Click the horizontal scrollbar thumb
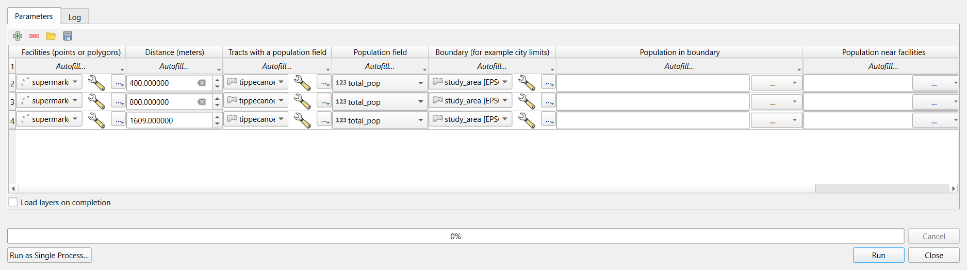Image resolution: width=967 pixels, height=270 pixels. (x=882, y=188)
